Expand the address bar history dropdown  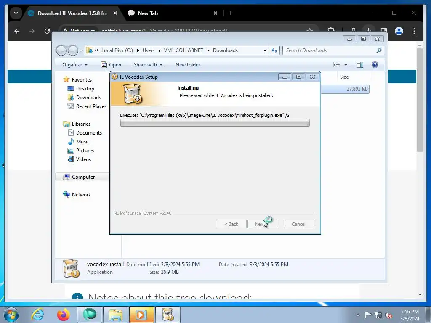(265, 50)
